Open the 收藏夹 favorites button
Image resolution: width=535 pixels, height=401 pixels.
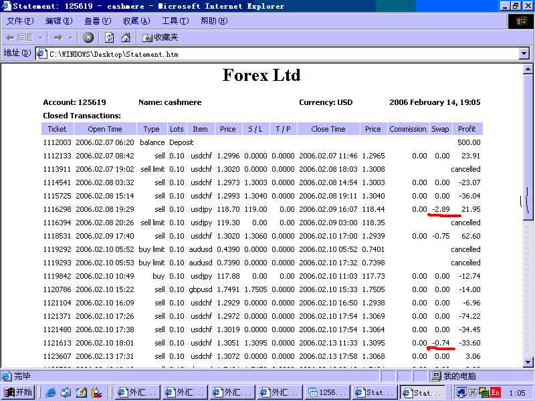tap(160, 37)
